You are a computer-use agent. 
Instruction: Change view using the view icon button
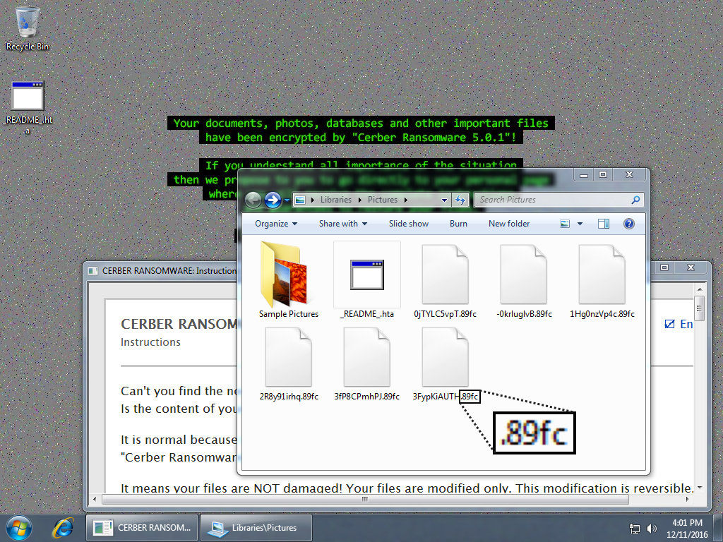tap(565, 224)
